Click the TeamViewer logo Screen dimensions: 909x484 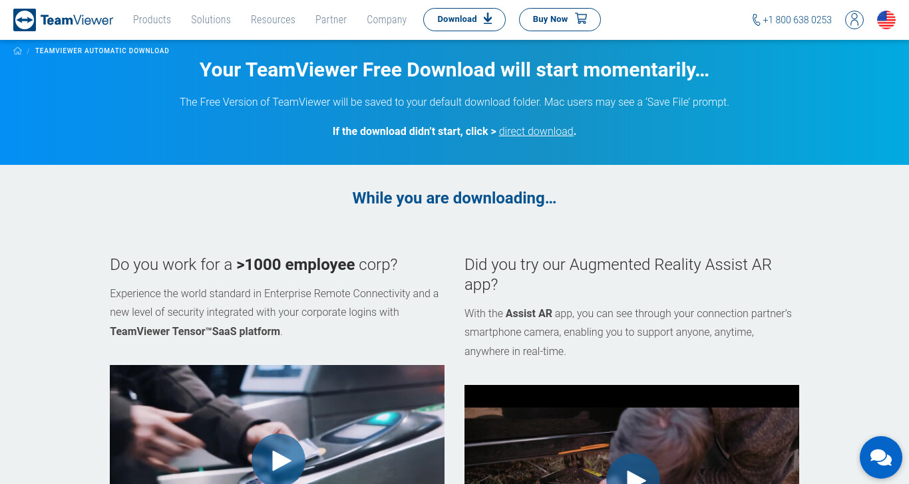coord(63,20)
